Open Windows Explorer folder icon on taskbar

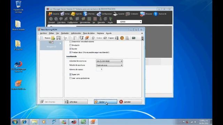point(34,122)
